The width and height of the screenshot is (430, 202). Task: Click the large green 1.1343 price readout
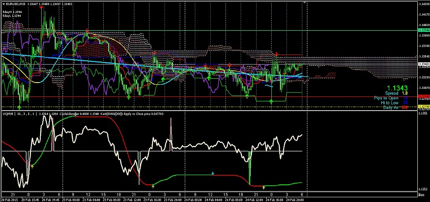click(x=397, y=88)
